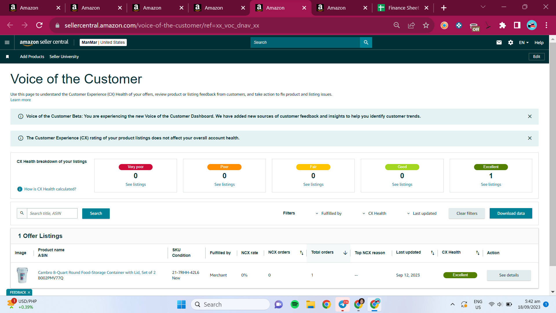The width and height of the screenshot is (556, 313).
Task: Click the bookmark flag icon
Action: click(8, 57)
